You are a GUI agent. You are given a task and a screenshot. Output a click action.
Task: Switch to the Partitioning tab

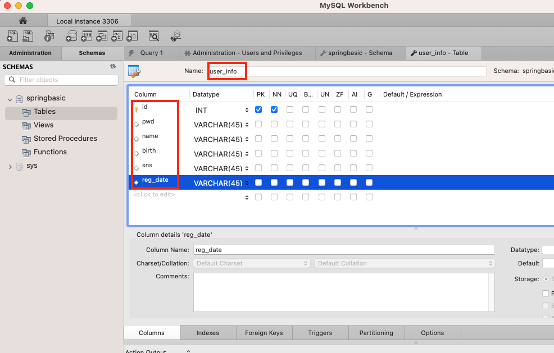click(x=376, y=333)
